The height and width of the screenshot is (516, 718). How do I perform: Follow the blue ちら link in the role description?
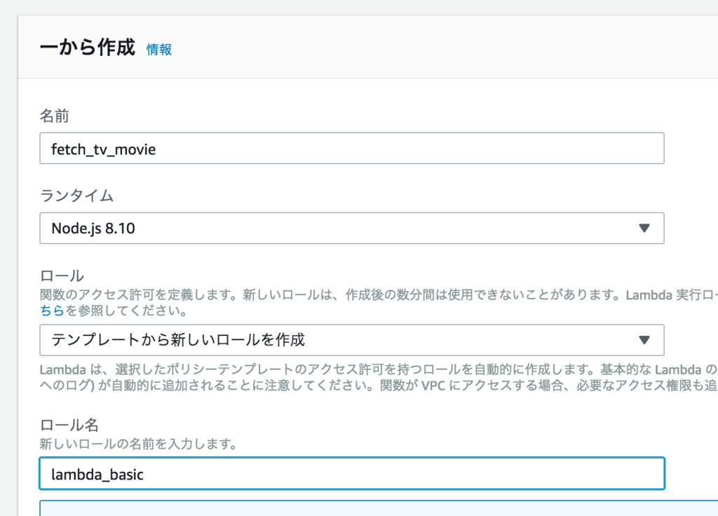[52, 310]
